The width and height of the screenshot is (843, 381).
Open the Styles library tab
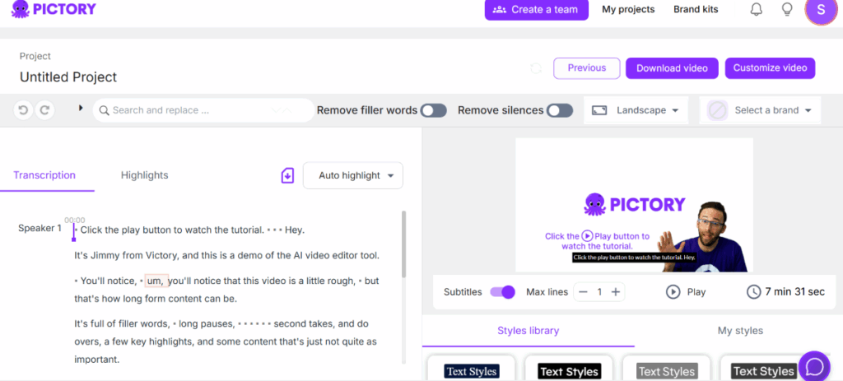pyautogui.click(x=528, y=331)
